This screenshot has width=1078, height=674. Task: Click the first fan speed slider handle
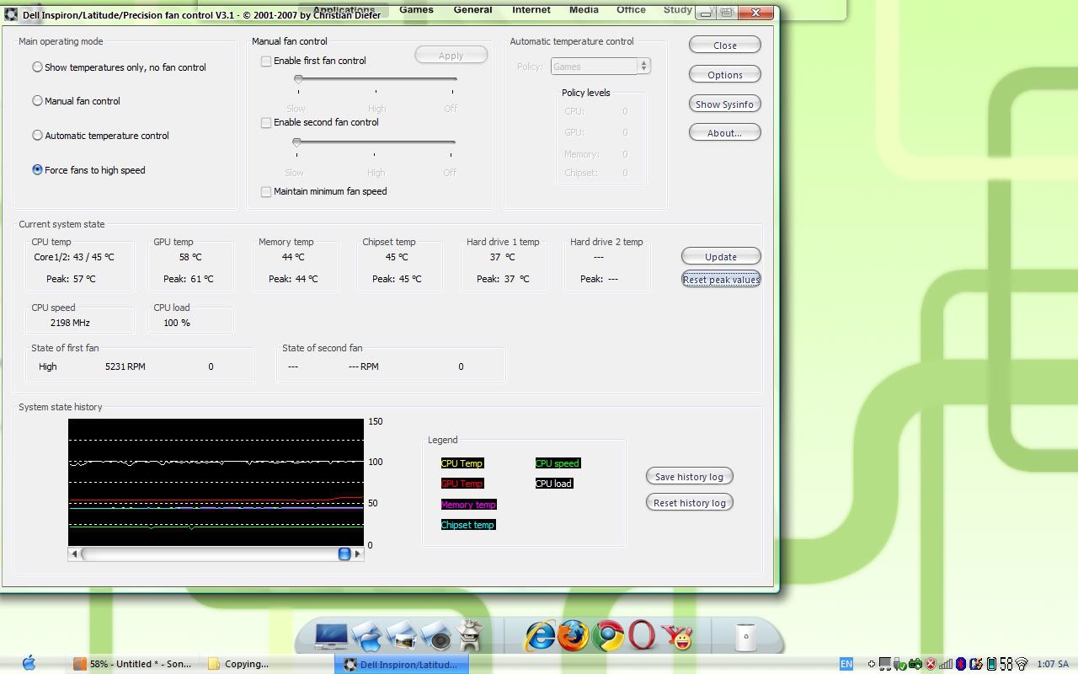pyautogui.click(x=298, y=79)
